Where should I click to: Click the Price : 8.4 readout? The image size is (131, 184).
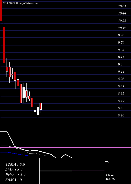pos(15,175)
